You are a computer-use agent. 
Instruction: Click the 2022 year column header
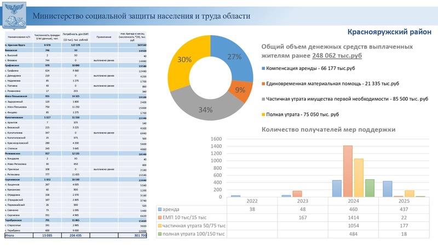click(252, 201)
